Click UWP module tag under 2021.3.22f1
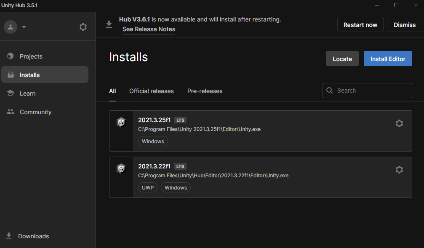Image resolution: width=424 pixels, height=248 pixels. click(x=148, y=187)
